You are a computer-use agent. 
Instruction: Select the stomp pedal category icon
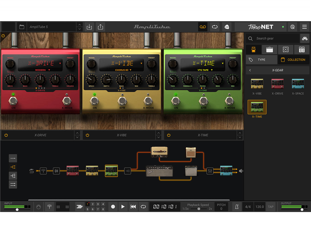coord(254,49)
